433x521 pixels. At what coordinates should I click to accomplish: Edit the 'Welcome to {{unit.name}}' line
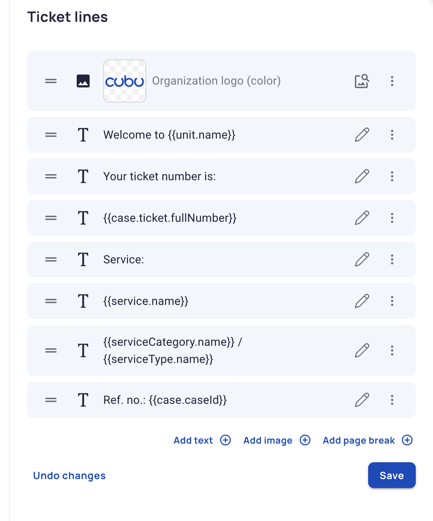(362, 135)
